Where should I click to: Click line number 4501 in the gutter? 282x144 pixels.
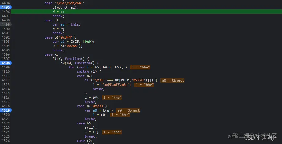(x=6, y=33)
